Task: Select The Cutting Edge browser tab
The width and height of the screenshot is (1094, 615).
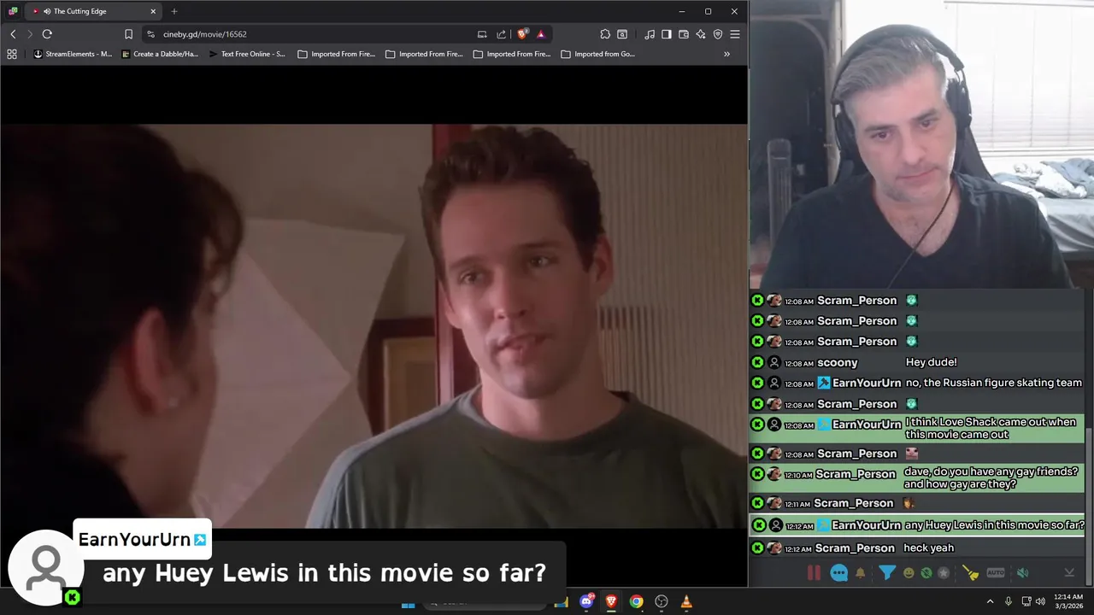Action: tap(92, 11)
